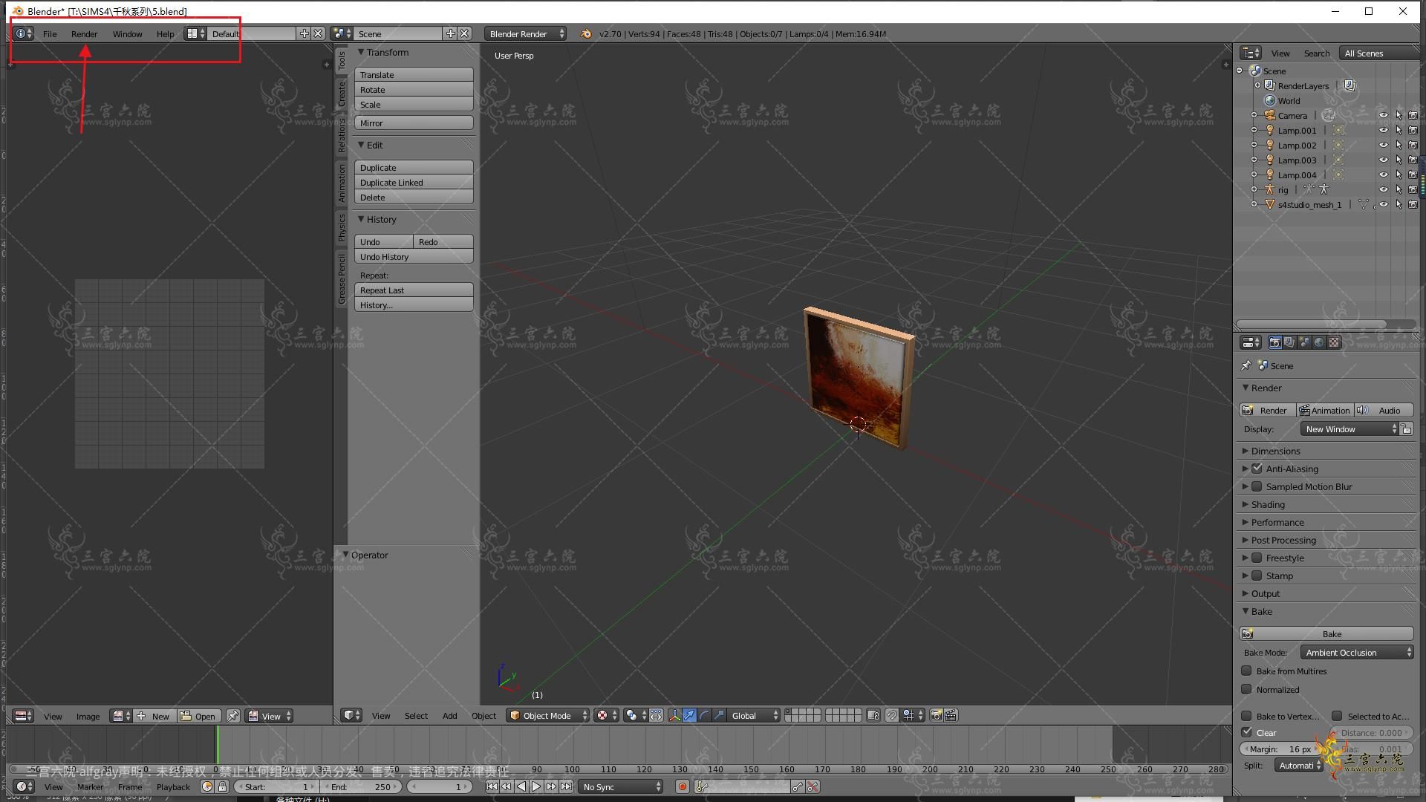1426x802 pixels.
Task: Toggle visibility eye of Camera in outliner
Action: pyautogui.click(x=1383, y=116)
